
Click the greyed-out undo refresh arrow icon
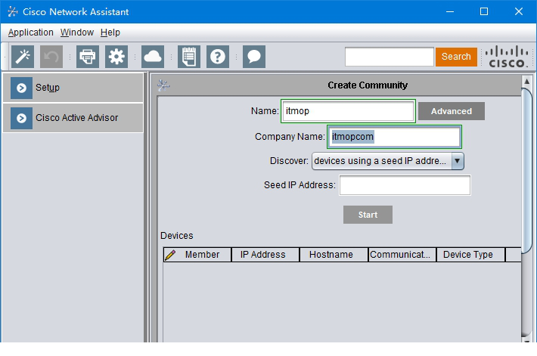click(51, 57)
